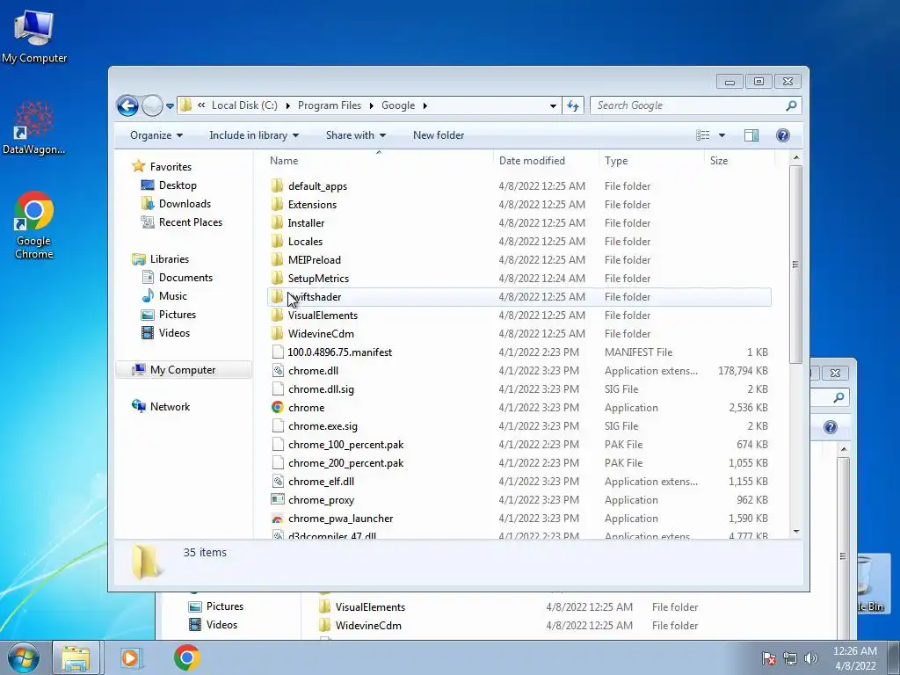
Task: Sort by the Type column header
Action: click(651, 161)
